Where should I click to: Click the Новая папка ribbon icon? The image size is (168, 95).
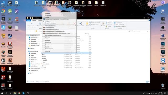click(x=87, y=25)
